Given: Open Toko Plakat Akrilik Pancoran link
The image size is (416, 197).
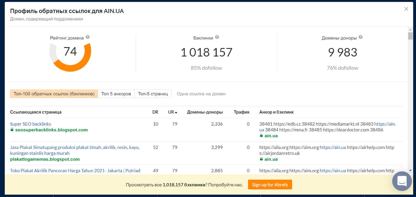Looking at the screenshot, I should click(75, 171).
